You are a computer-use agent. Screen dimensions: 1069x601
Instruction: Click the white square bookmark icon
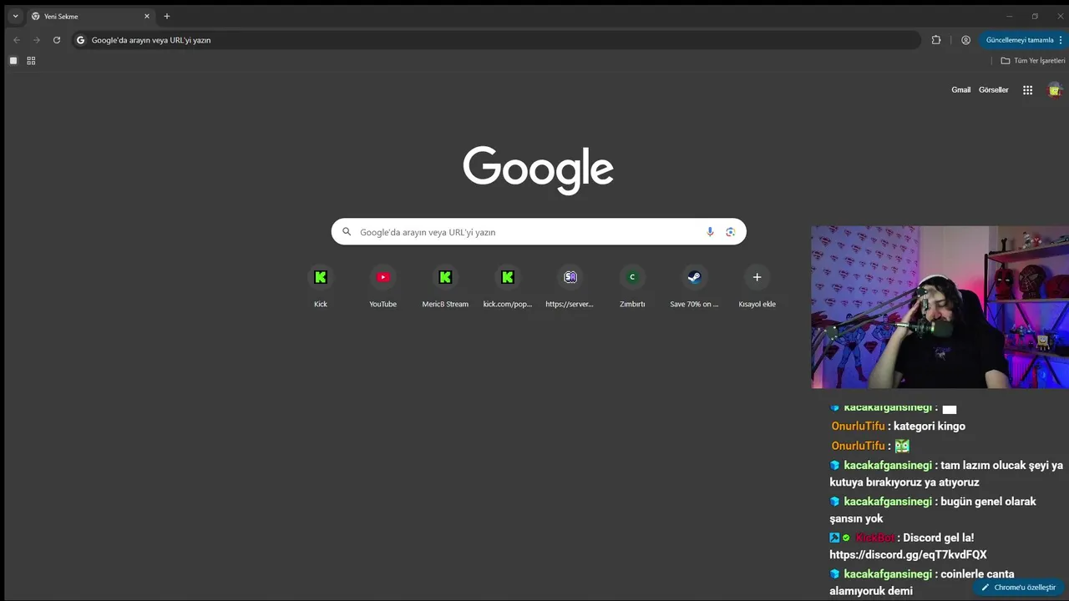tap(13, 61)
